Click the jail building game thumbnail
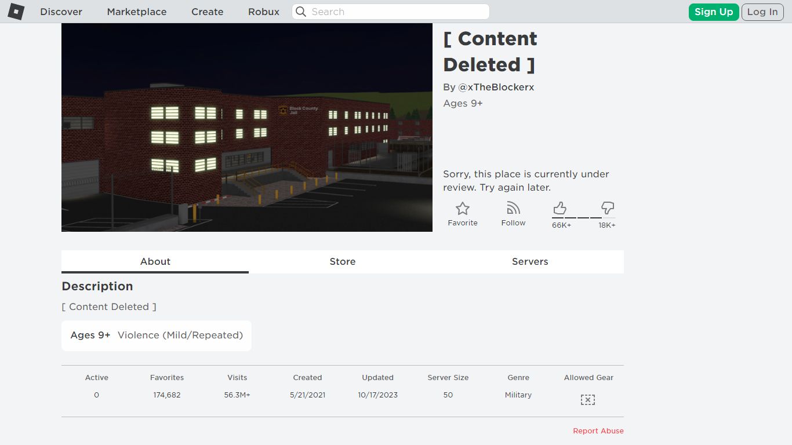 coord(247,127)
